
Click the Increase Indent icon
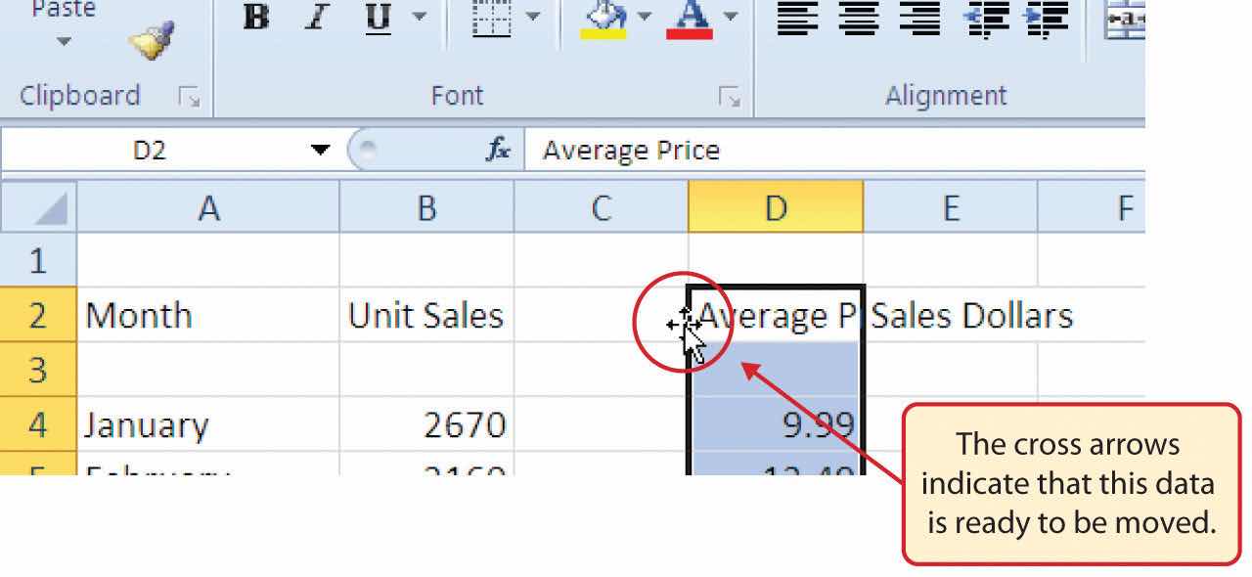tap(1046, 20)
